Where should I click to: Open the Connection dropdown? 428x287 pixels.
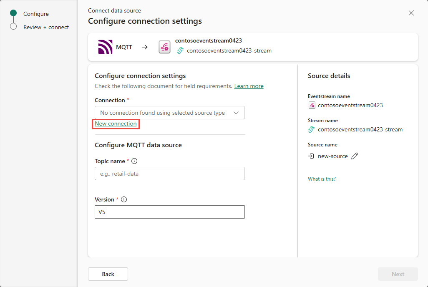(163, 113)
